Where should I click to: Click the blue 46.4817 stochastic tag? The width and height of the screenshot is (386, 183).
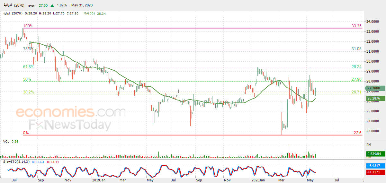tap(376, 167)
